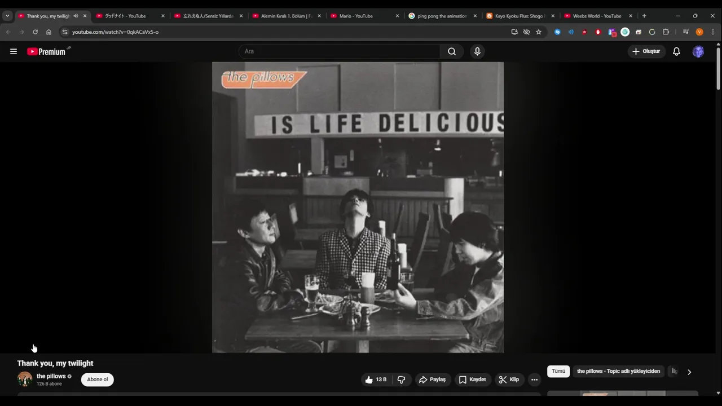This screenshot has width=722, height=406.
Task: Click the video player album artwork
Action: (358, 208)
